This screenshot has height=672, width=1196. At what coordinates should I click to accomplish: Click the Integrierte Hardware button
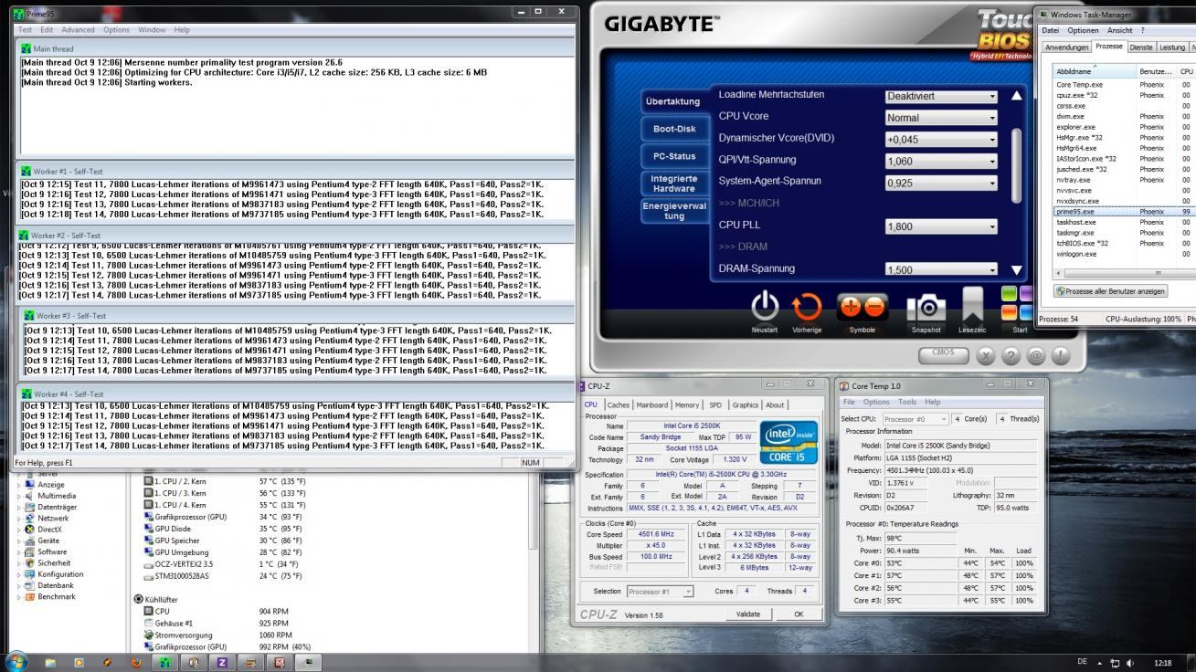click(x=673, y=184)
